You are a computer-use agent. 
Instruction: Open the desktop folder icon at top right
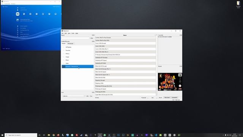[x=238, y=5]
